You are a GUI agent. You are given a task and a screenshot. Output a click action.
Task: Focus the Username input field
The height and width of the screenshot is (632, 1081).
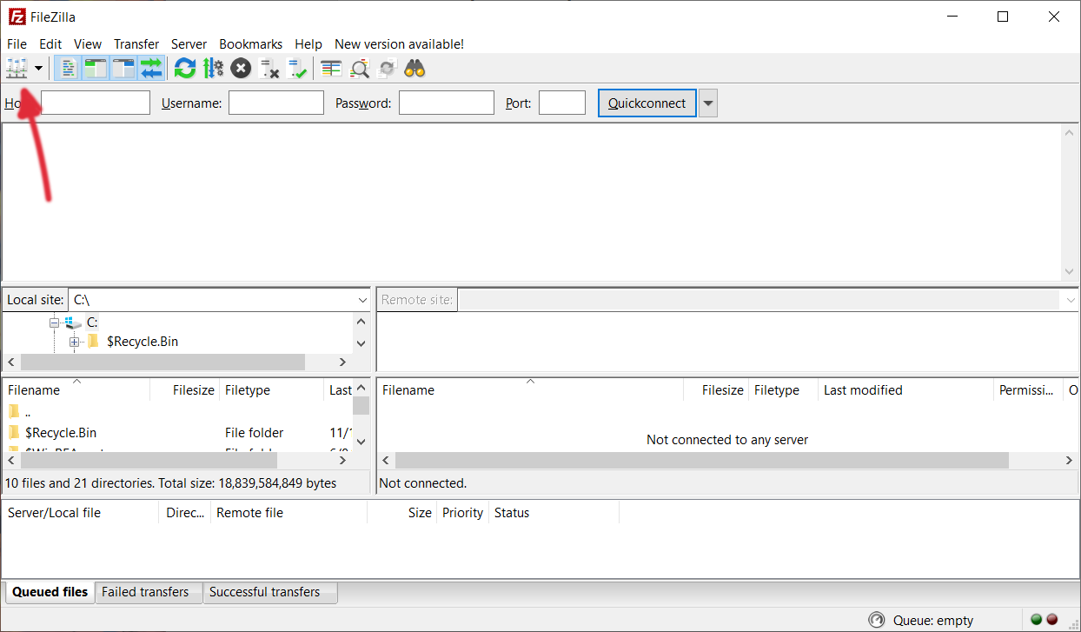pyautogui.click(x=276, y=103)
